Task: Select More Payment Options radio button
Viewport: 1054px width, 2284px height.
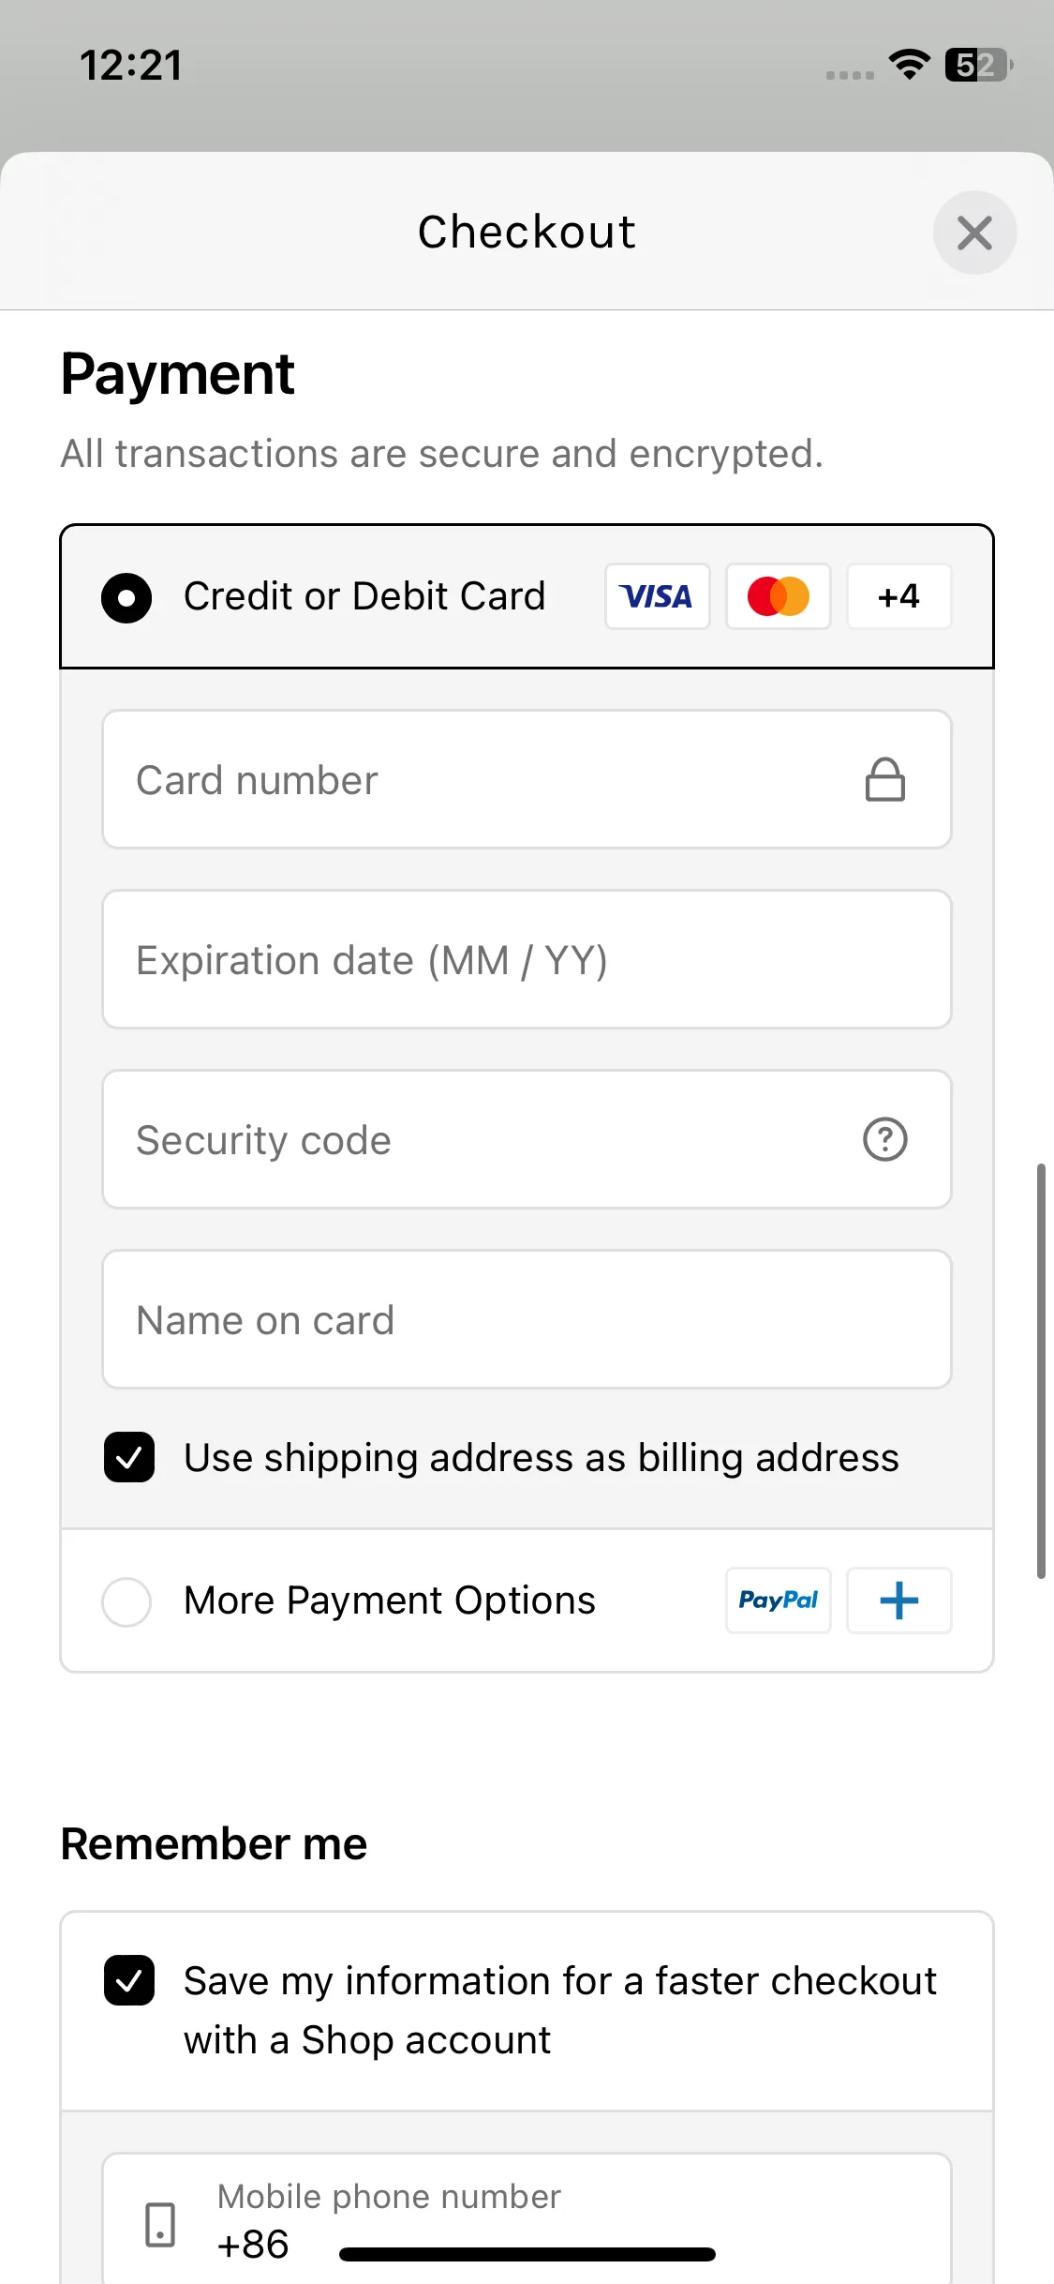Action: coord(126,1601)
